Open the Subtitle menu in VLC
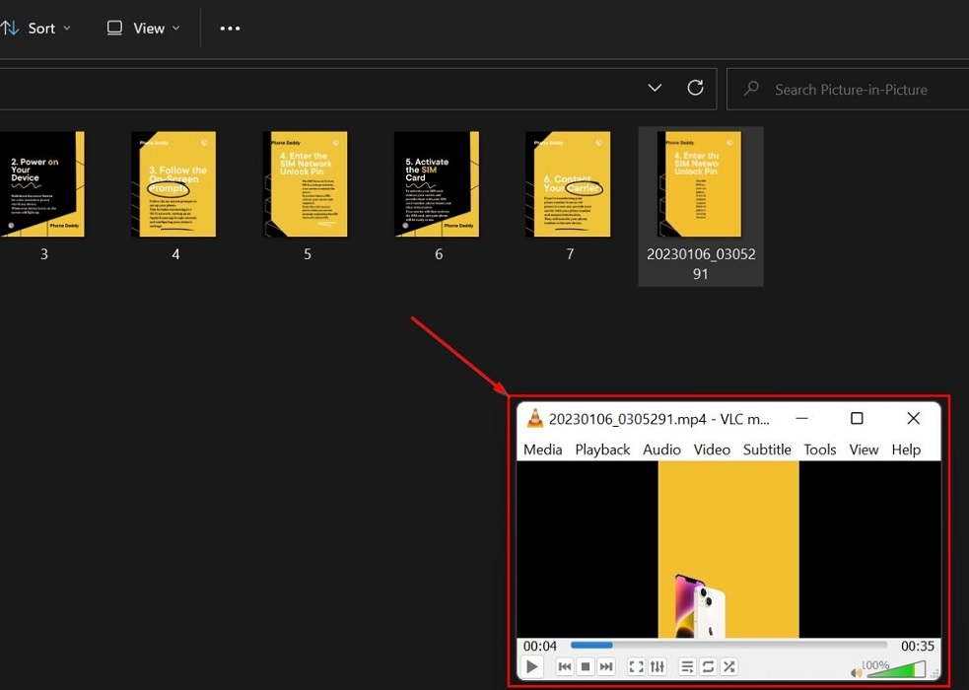 coord(766,449)
